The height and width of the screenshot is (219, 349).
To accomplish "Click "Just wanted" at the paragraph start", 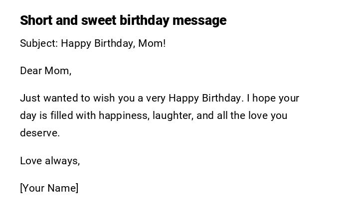I will pyautogui.click(x=47, y=98).
